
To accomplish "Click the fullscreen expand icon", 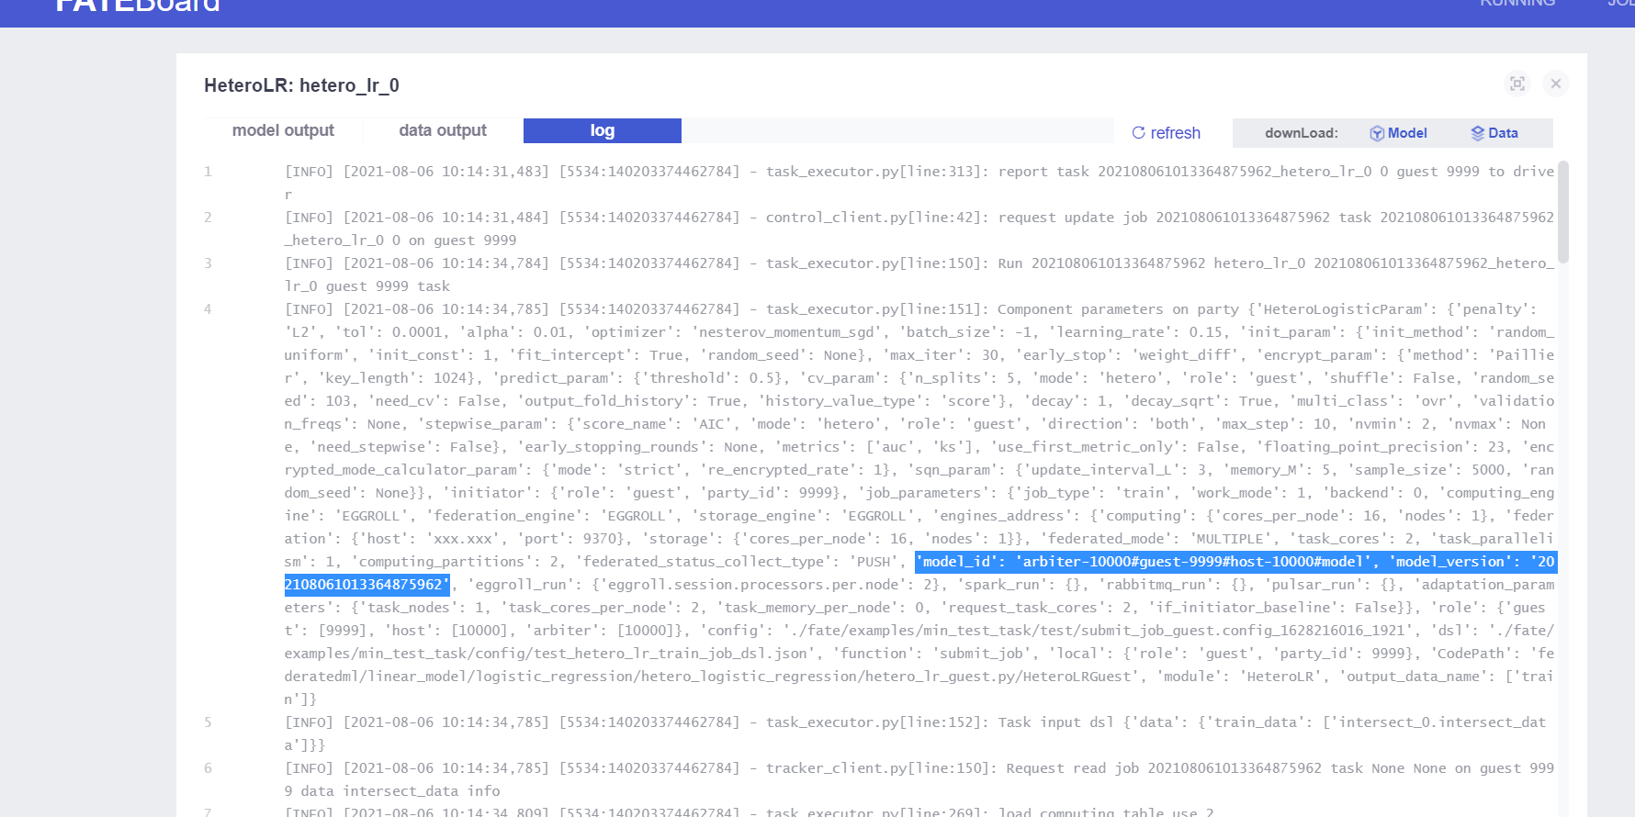I will tap(1517, 84).
